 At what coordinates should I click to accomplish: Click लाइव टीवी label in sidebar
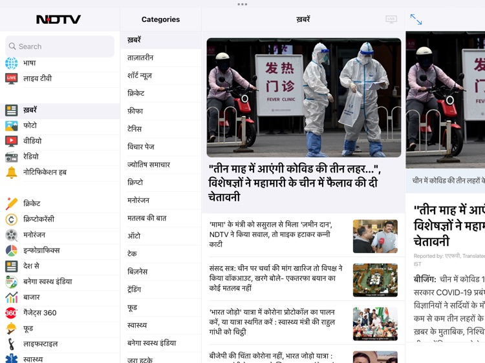38,78
